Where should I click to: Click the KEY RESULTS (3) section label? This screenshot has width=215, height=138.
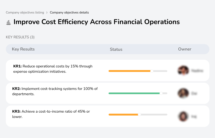pyautogui.click(x=20, y=37)
